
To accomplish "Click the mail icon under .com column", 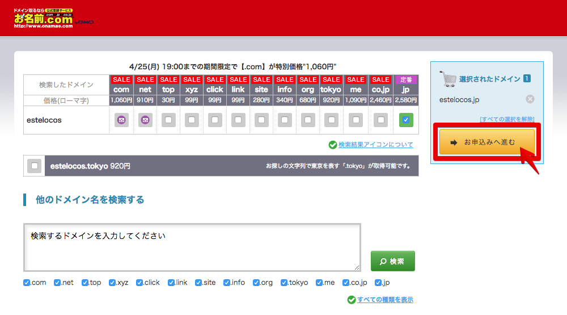I will [x=121, y=120].
